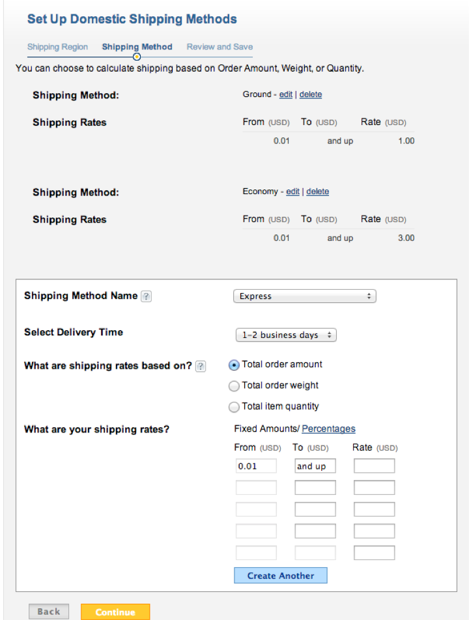Image resolution: width=469 pixels, height=620 pixels.
Task: Click help icon beside shipping rates based on
Action: (x=201, y=366)
